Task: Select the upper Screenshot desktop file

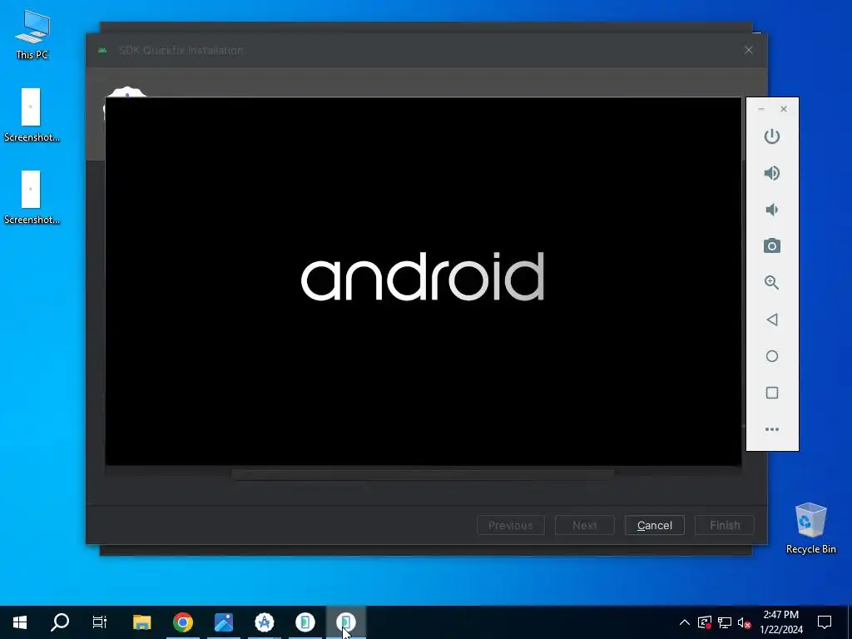Action: click(x=32, y=115)
